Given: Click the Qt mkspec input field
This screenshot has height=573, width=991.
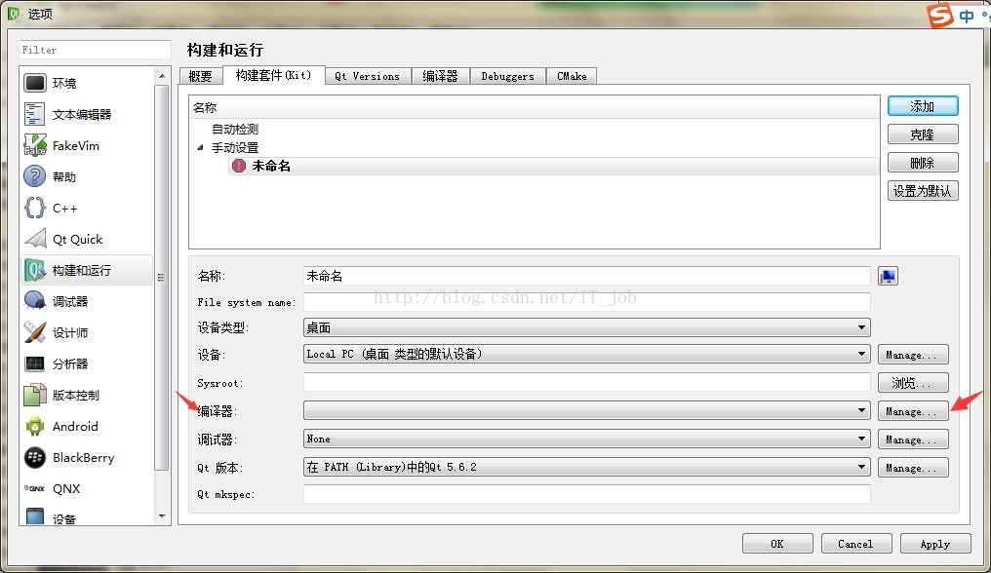Looking at the screenshot, I should (x=586, y=494).
